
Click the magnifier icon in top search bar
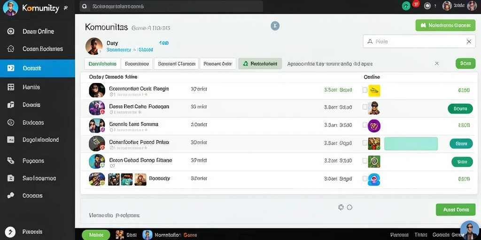click(85, 6)
